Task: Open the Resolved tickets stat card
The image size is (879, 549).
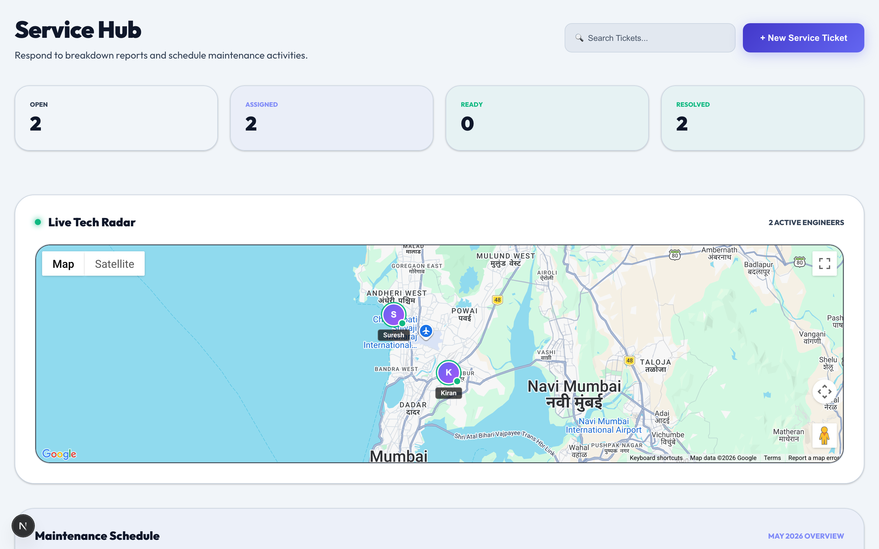Action: click(x=762, y=118)
